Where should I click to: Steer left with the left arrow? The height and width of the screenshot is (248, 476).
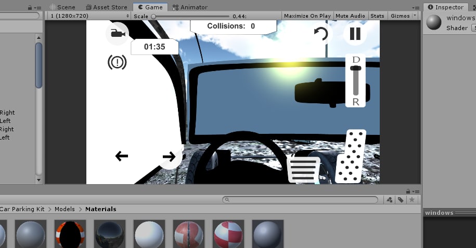click(121, 156)
